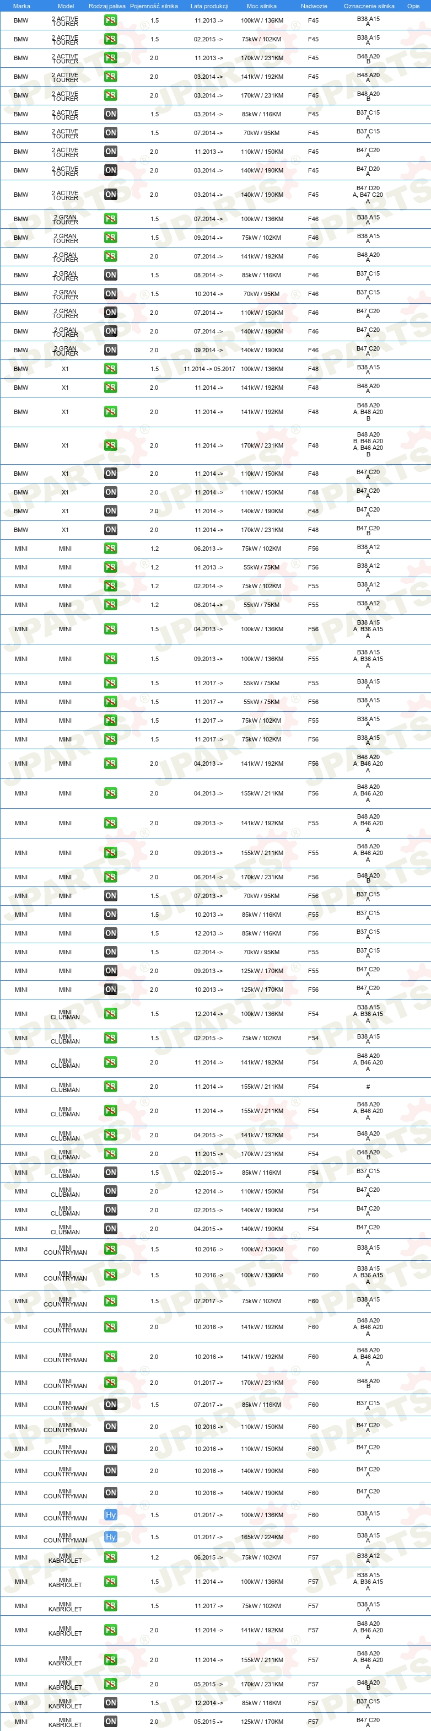Select '10.2014 ->' date in 2 Gran Tourer 70kW row

tap(209, 294)
